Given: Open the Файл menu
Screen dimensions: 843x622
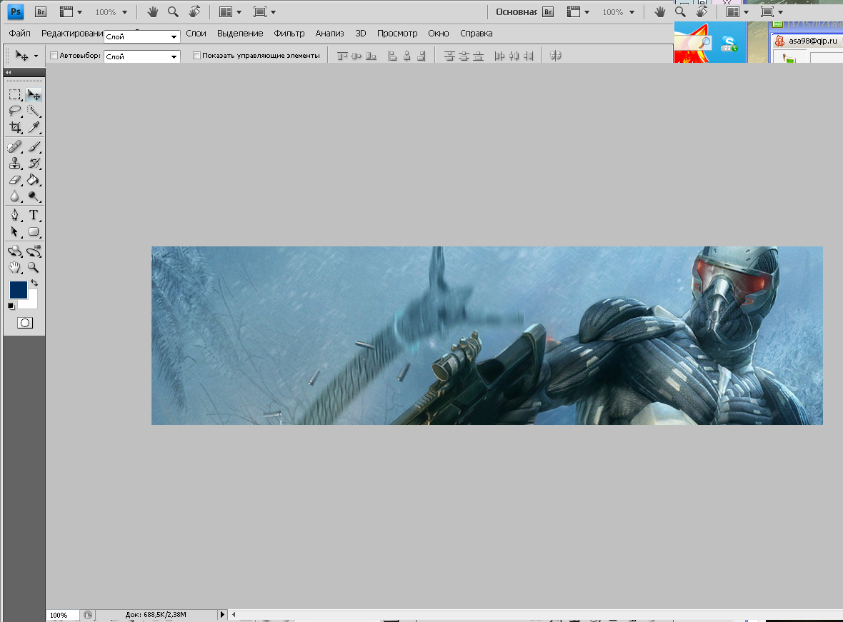Looking at the screenshot, I should pos(19,34).
